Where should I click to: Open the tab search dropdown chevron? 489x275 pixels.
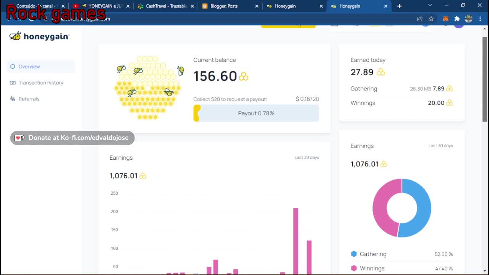(430, 5)
